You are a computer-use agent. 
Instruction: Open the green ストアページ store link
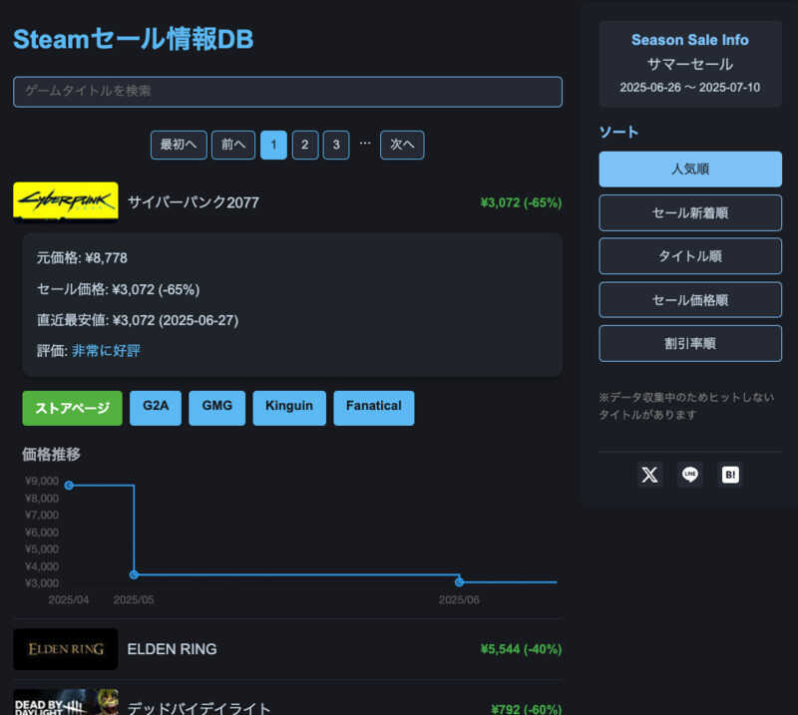(72, 408)
